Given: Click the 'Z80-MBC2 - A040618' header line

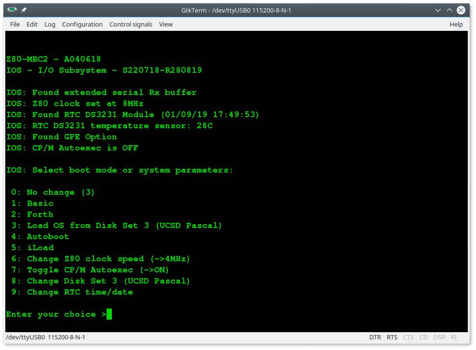Looking at the screenshot, I should pos(54,59).
